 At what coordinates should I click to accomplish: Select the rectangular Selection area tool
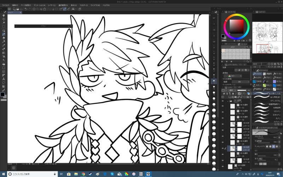[4, 27]
